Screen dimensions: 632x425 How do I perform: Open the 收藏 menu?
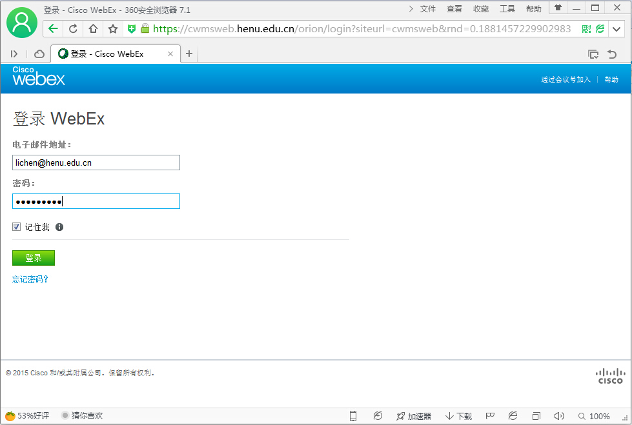(481, 9)
